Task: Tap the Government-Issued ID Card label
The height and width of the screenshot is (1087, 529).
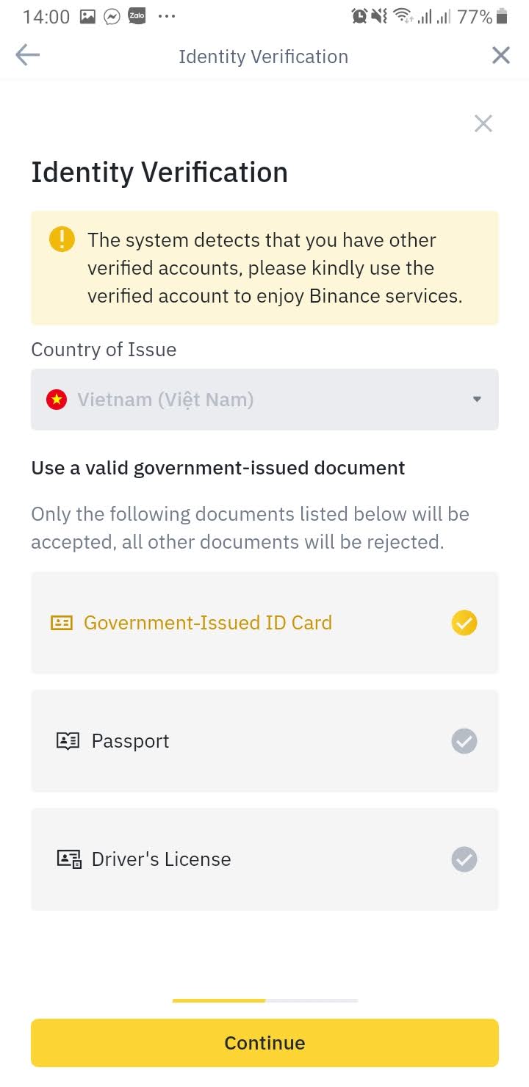Action: (208, 623)
